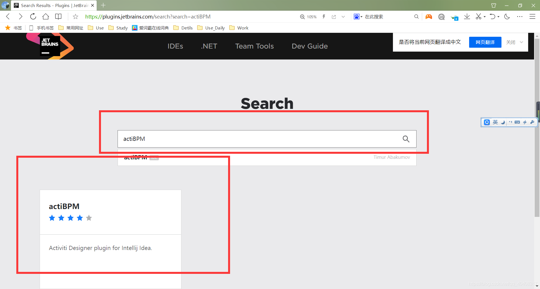Screen dimensions: 540x289
Task: Open the Use bookmark folder
Action: pos(96,28)
